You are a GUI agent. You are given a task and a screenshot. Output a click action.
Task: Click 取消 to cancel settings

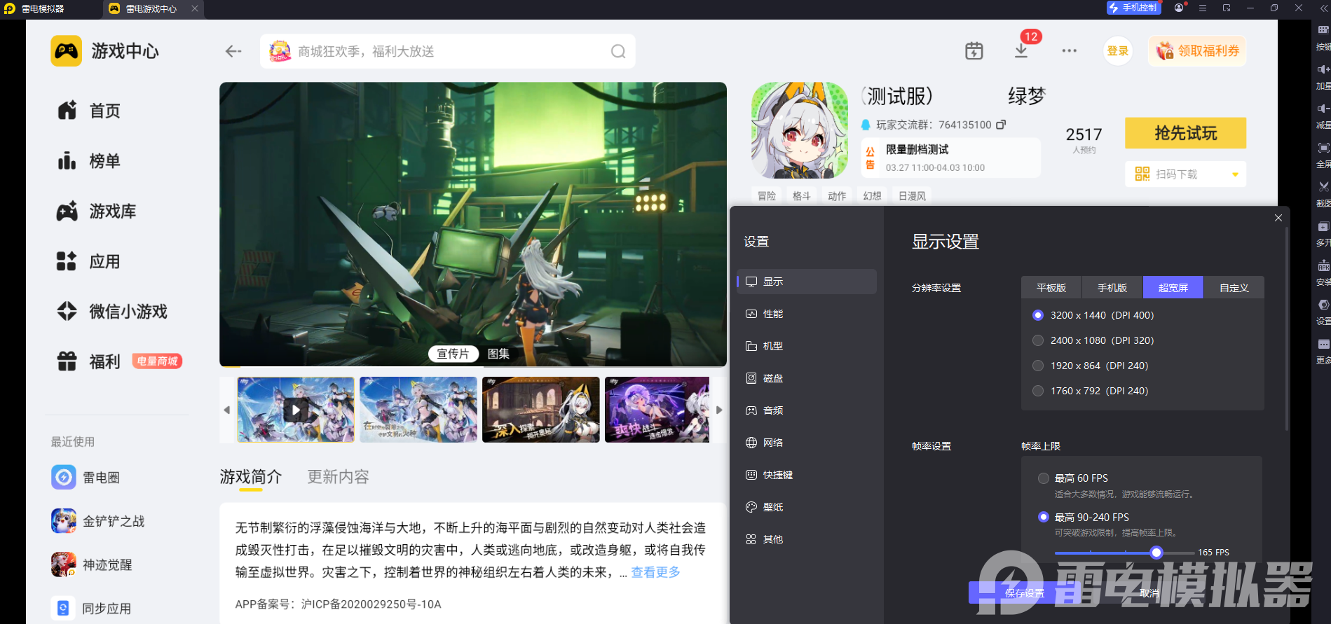1149,592
